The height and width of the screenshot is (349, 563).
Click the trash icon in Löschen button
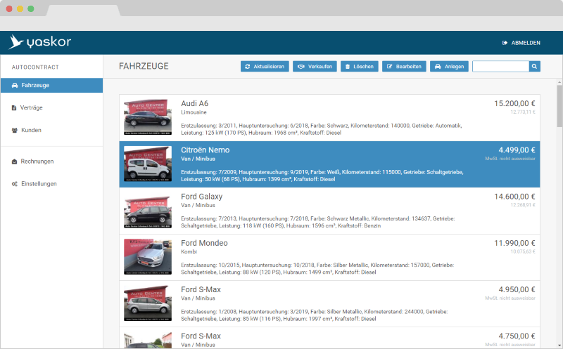[348, 66]
